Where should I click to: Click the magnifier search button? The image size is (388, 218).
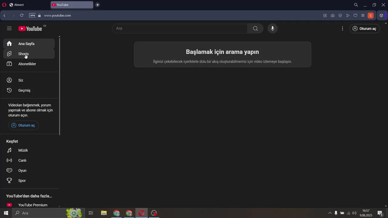click(256, 28)
